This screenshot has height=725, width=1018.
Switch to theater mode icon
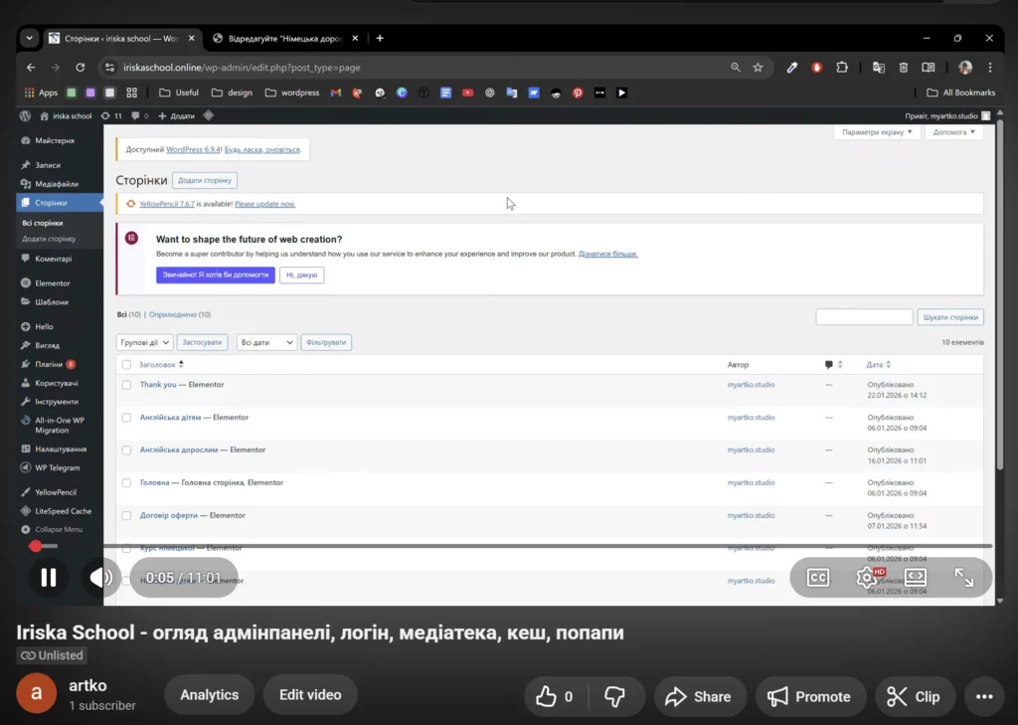pos(915,578)
